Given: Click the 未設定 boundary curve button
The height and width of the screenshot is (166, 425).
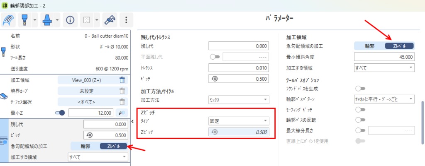Looking at the screenshot, I should click(87, 91).
